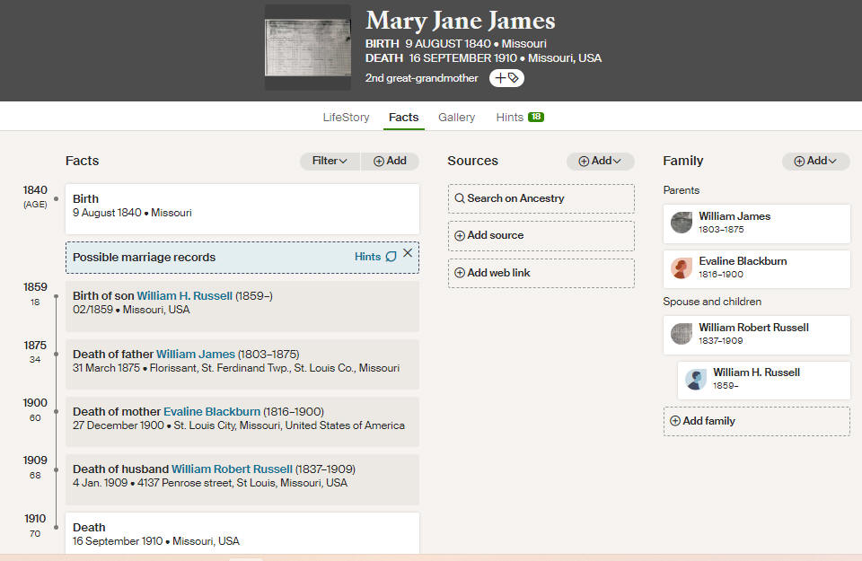The width and height of the screenshot is (862, 561).
Task: Open the Gallery tab
Action: tap(456, 117)
